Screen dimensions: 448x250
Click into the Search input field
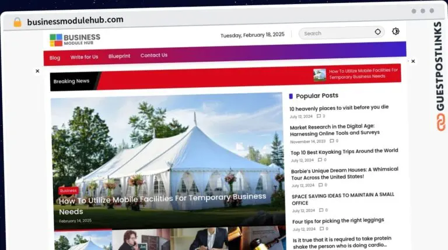[335, 33]
